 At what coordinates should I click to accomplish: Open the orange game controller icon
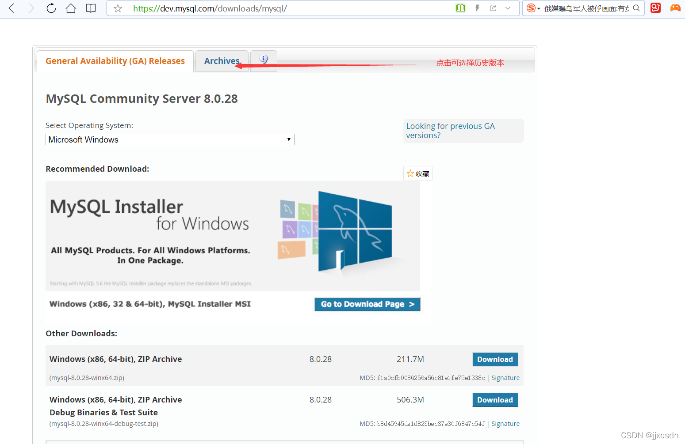point(675,8)
